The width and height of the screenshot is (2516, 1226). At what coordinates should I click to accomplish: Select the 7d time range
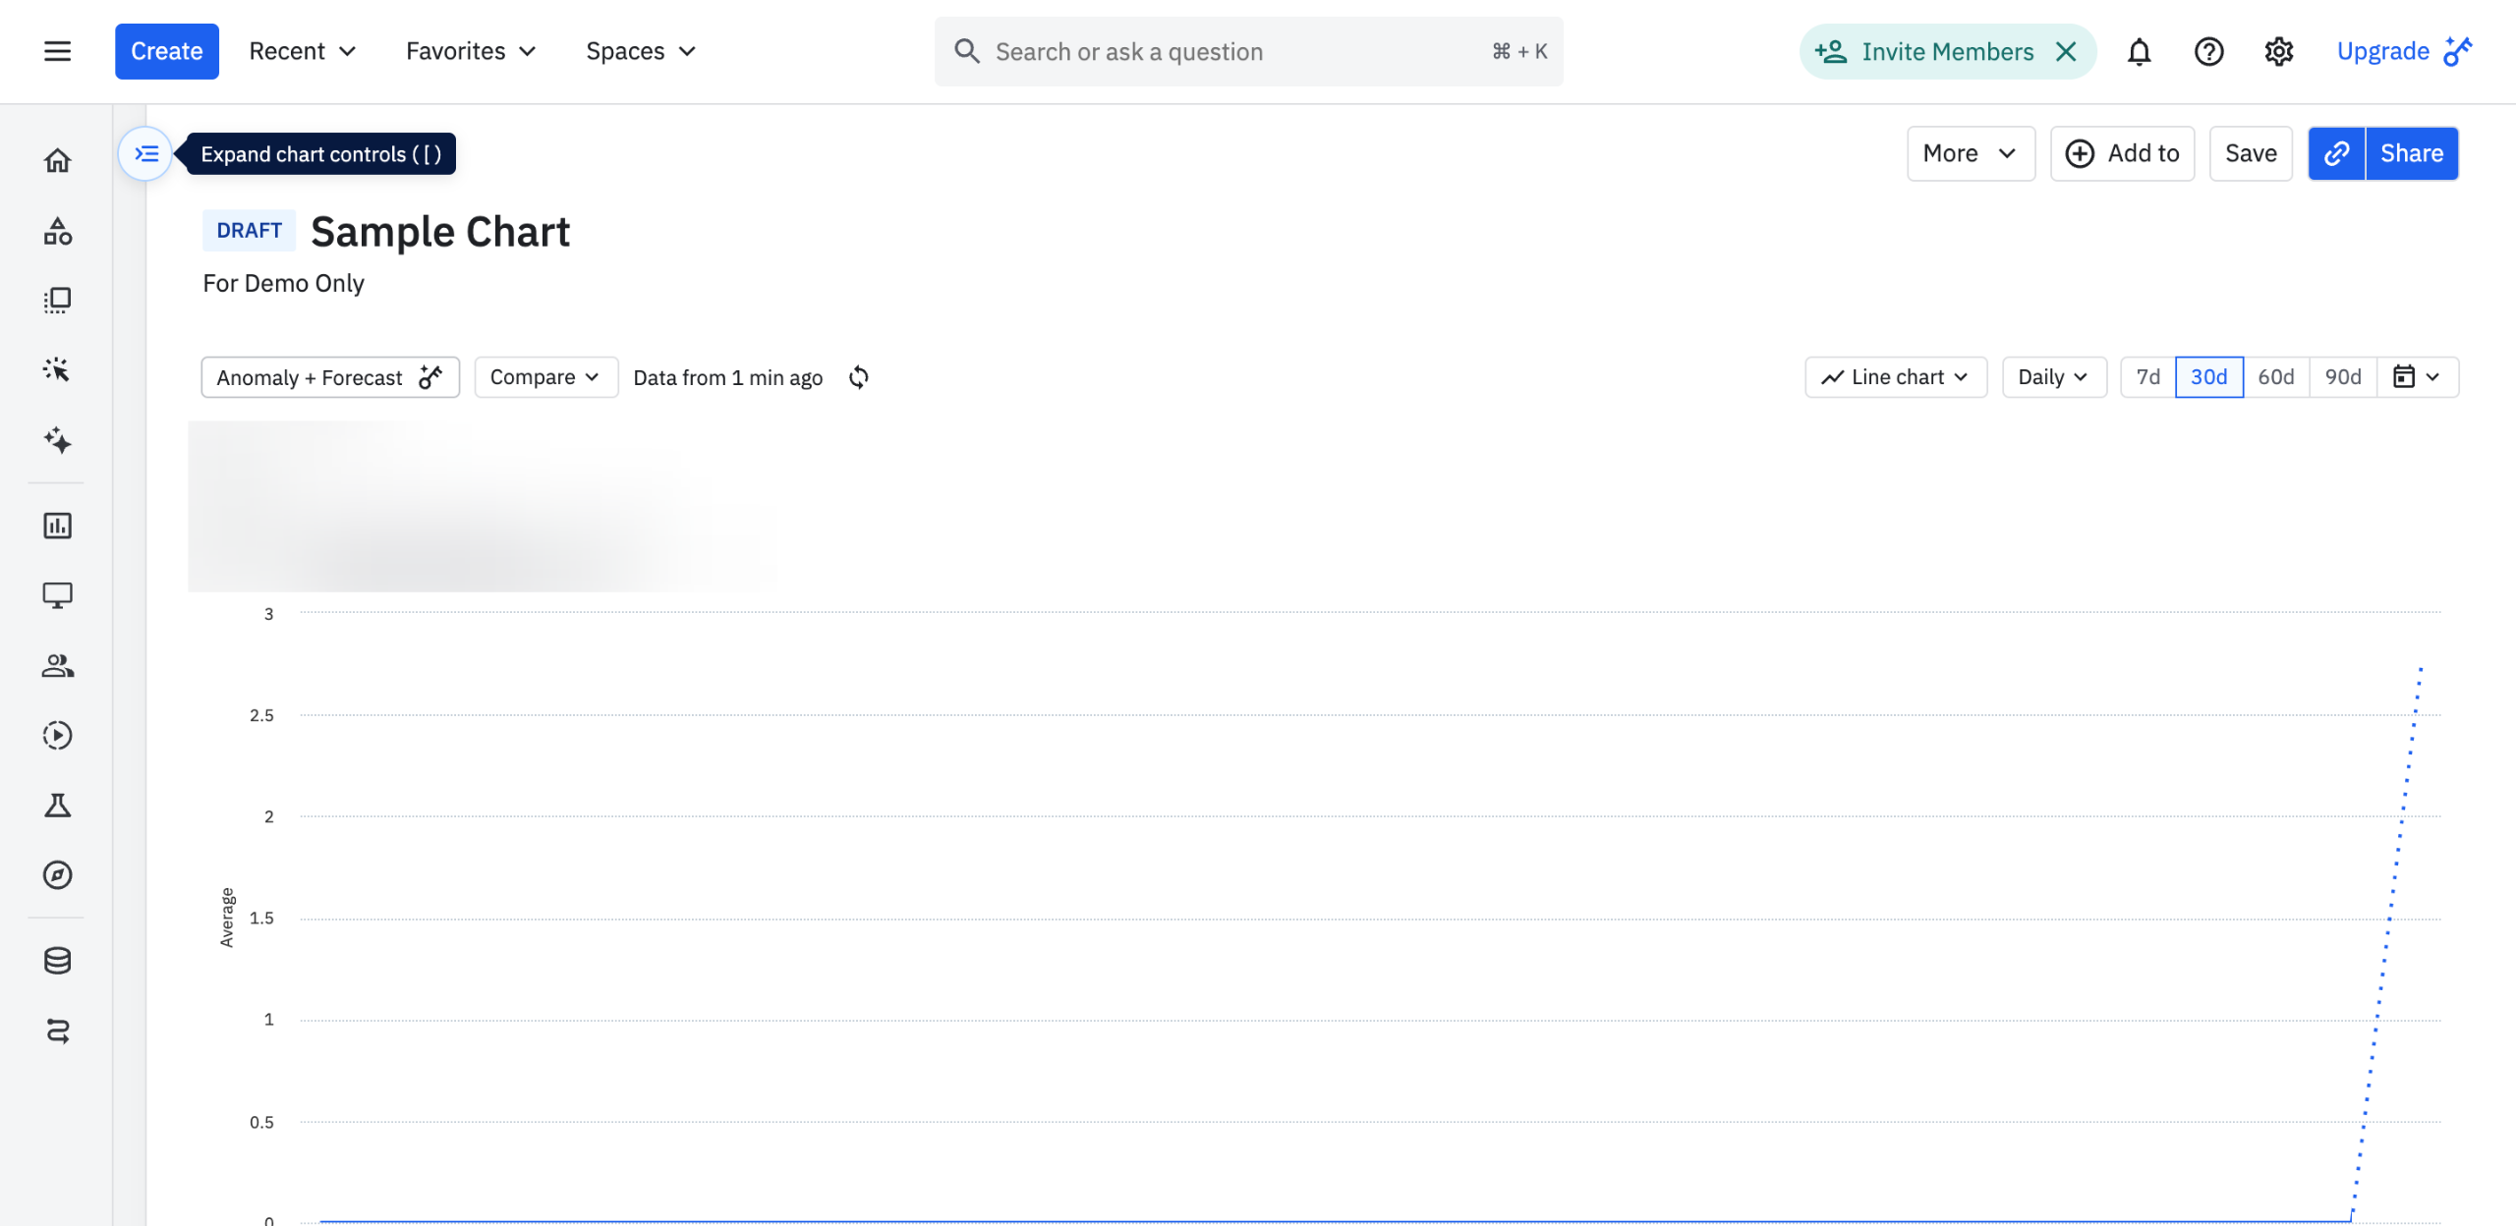[2147, 377]
